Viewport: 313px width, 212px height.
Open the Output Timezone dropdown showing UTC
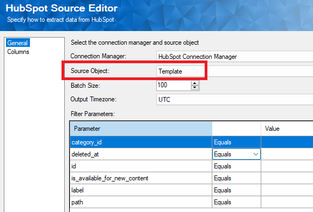[235, 100]
